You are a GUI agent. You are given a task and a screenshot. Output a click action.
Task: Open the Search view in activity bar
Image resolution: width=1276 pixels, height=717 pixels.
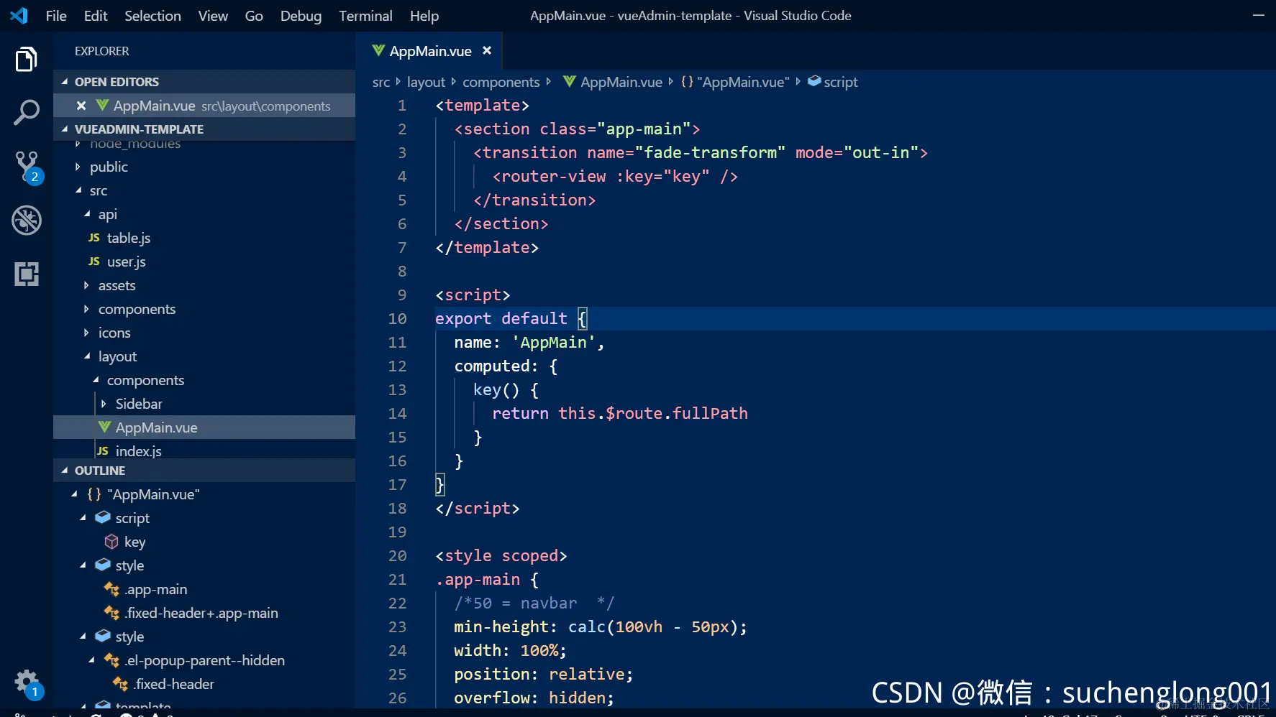click(x=26, y=113)
